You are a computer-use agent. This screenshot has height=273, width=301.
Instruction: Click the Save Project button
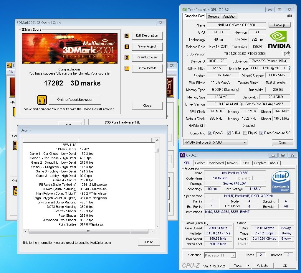click(x=147, y=47)
